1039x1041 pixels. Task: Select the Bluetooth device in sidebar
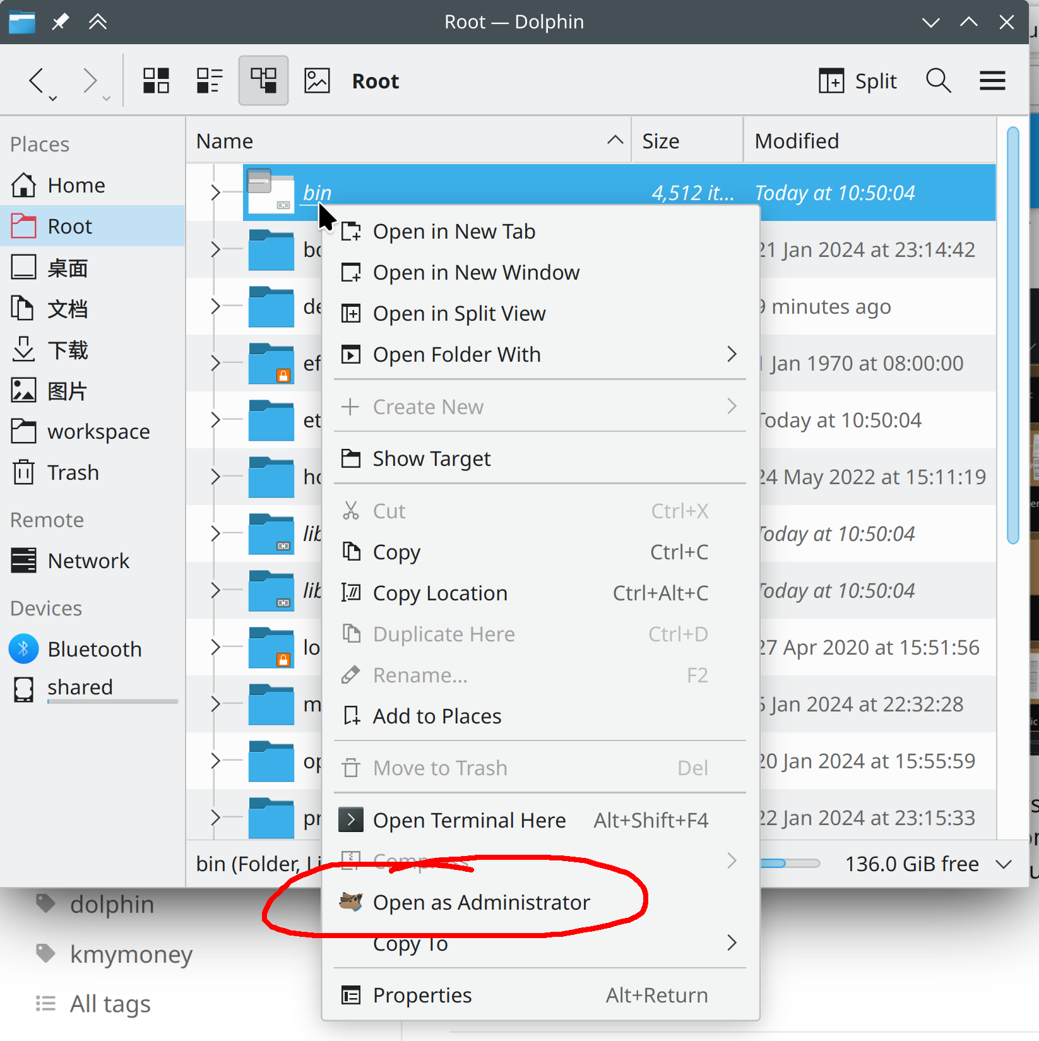click(x=94, y=648)
